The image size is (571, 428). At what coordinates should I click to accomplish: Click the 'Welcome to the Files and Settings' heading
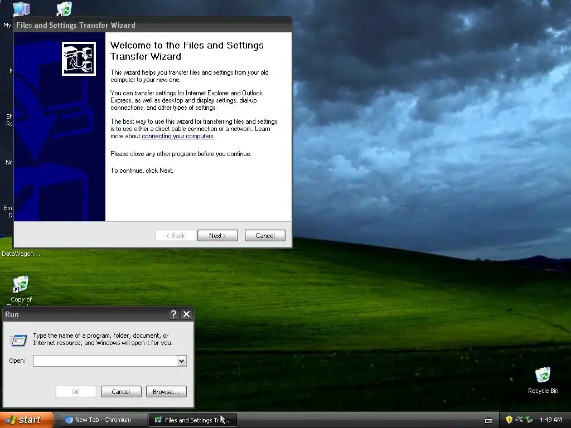[x=187, y=51]
